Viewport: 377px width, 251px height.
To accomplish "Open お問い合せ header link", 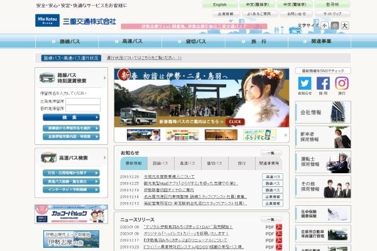I will [296, 14].
